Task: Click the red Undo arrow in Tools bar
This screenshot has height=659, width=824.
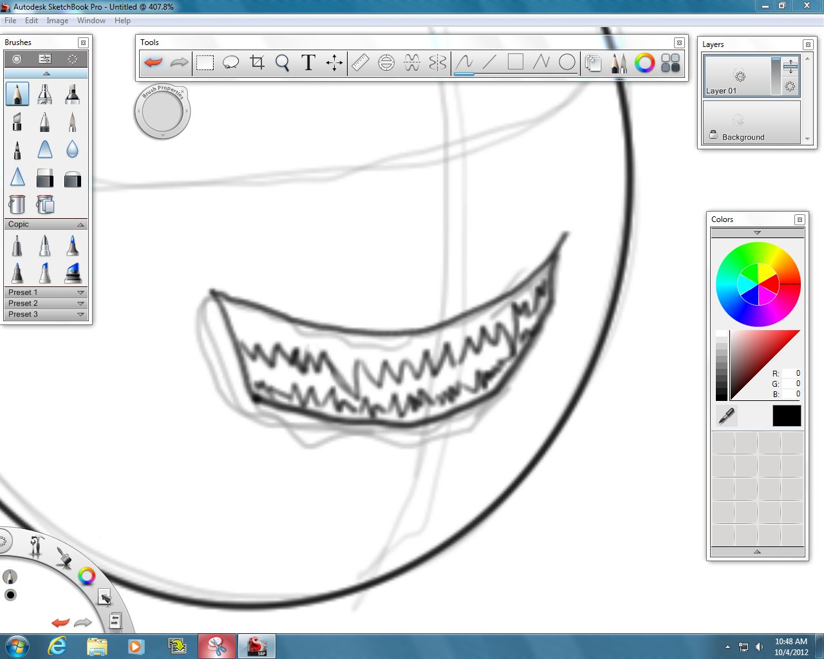Action: click(153, 62)
